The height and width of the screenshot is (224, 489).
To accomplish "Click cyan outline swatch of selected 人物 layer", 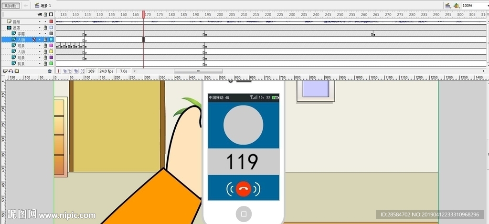I will coord(51,39).
